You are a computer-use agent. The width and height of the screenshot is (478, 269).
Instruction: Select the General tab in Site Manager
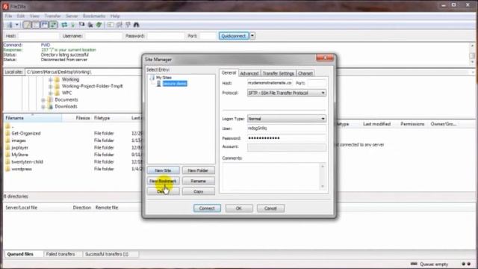pyautogui.click(x=229, y=73)
